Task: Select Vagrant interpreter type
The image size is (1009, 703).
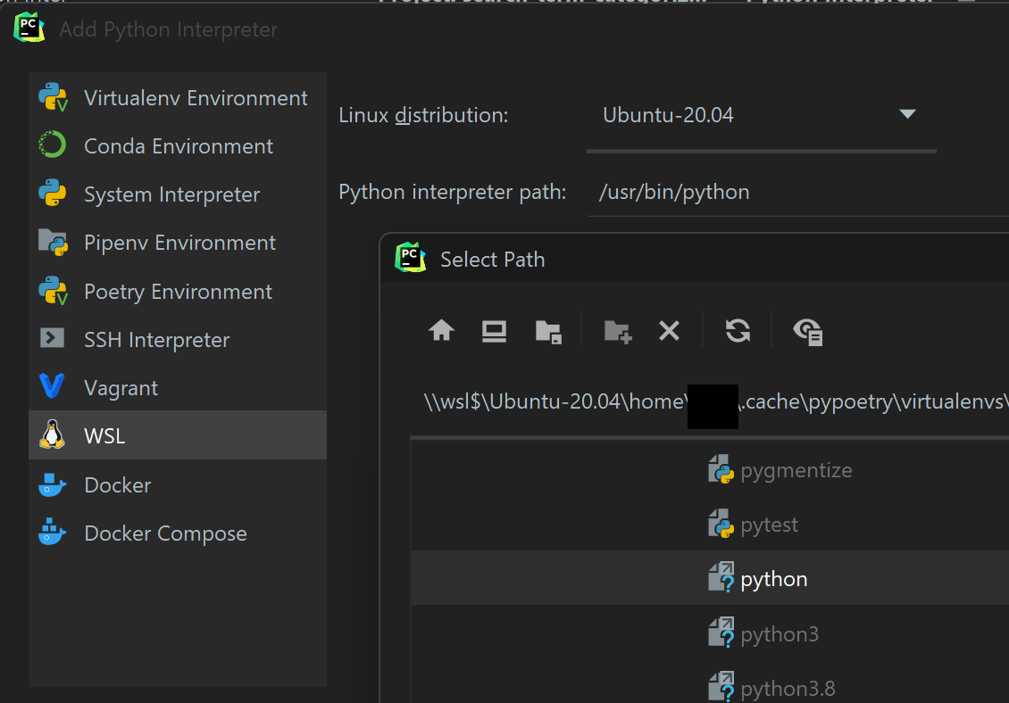Action: (178, 388)
